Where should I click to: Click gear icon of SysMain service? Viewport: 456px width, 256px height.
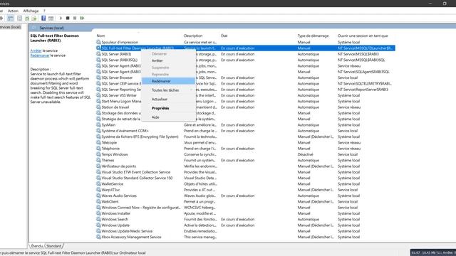click(98, 125)
